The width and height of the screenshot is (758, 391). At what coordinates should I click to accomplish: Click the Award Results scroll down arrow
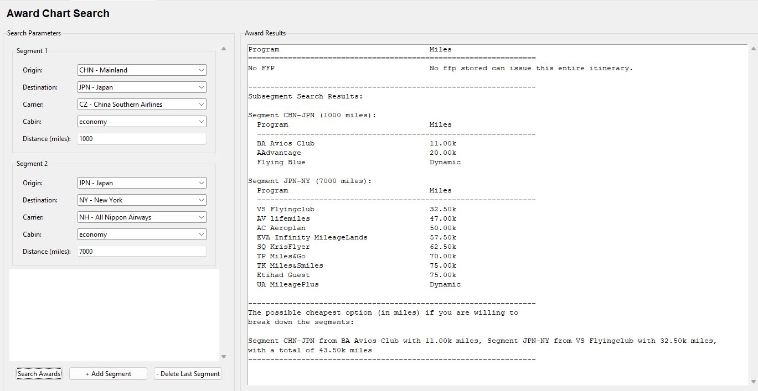click(753, 381)
